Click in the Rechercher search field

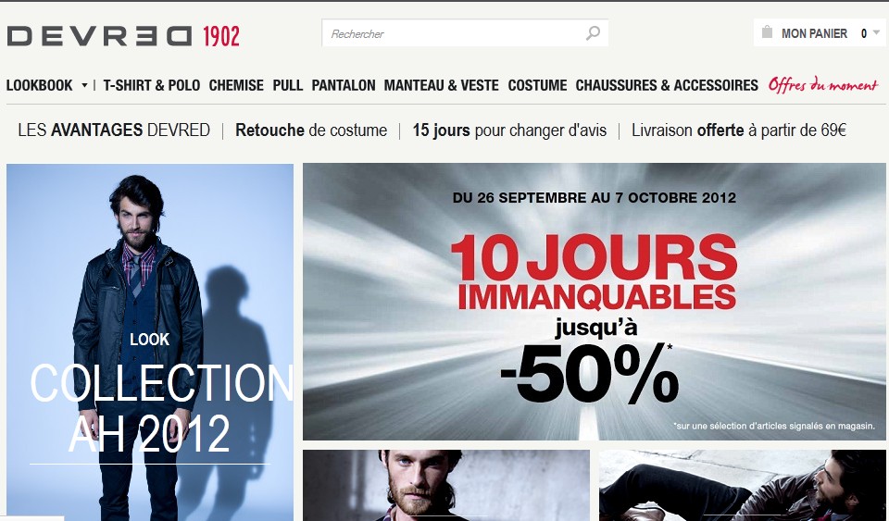(x=454, y=33)
